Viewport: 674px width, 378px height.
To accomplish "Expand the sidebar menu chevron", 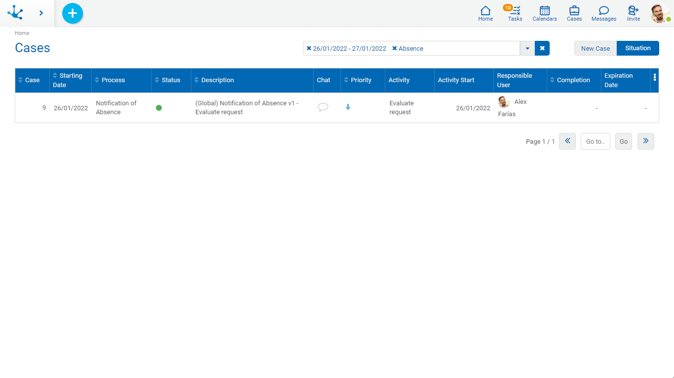I will [x=41, y=13].
